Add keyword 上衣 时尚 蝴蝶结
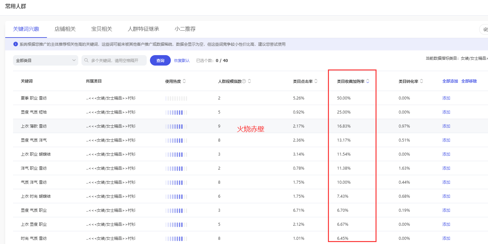The image size is (488, 244). pos(446,196)
